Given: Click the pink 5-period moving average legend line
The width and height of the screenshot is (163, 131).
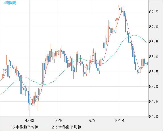Looking at the screenshot, I should [7, 127].
